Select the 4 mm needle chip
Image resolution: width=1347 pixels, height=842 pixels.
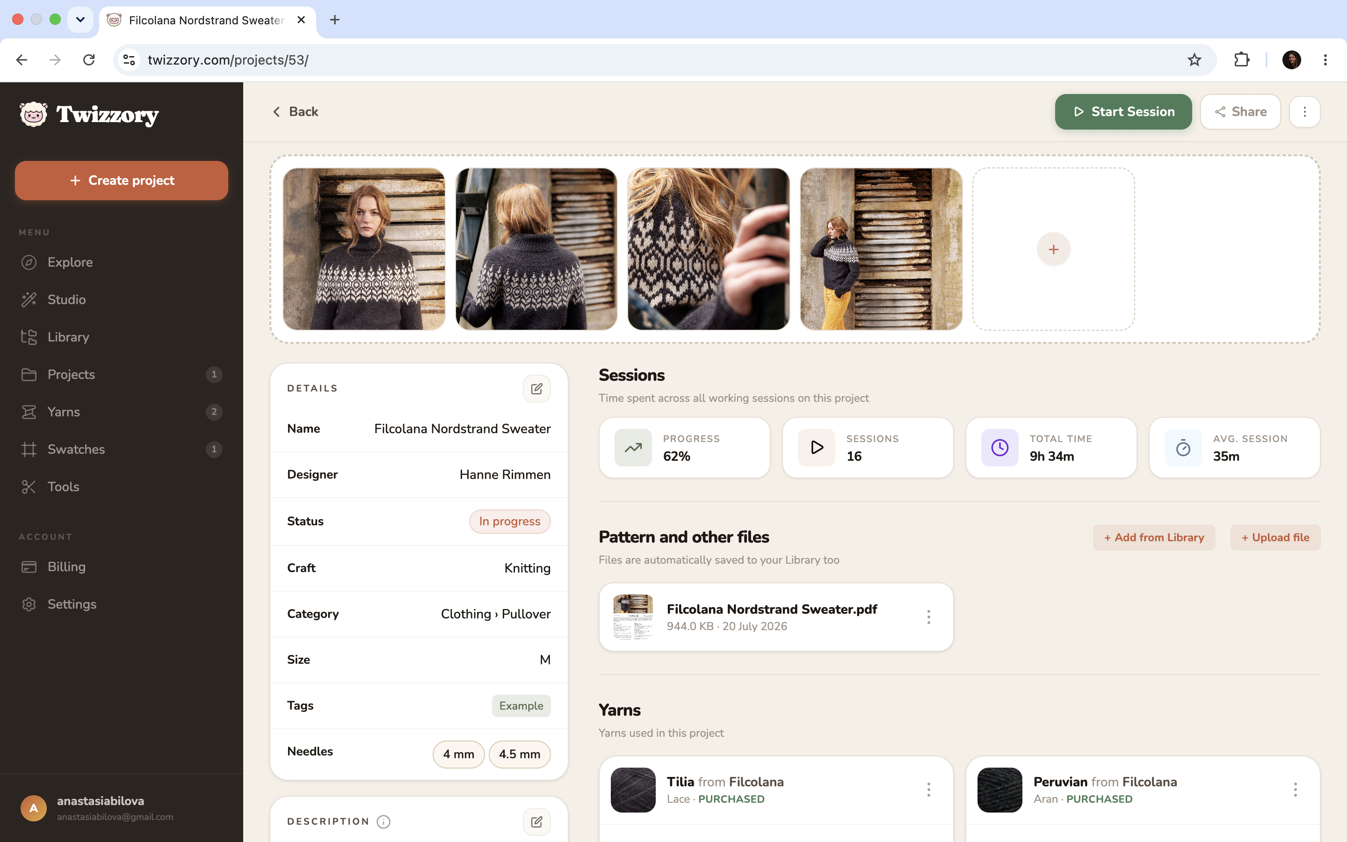pyautogui.click(x=459, y=754)
